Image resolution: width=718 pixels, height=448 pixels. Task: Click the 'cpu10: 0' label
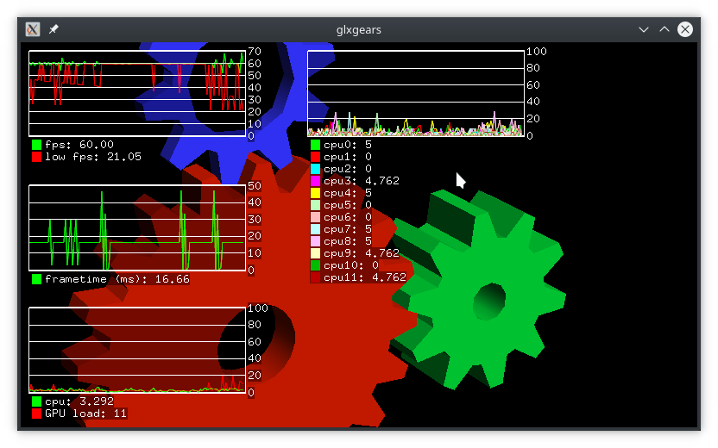350,265
